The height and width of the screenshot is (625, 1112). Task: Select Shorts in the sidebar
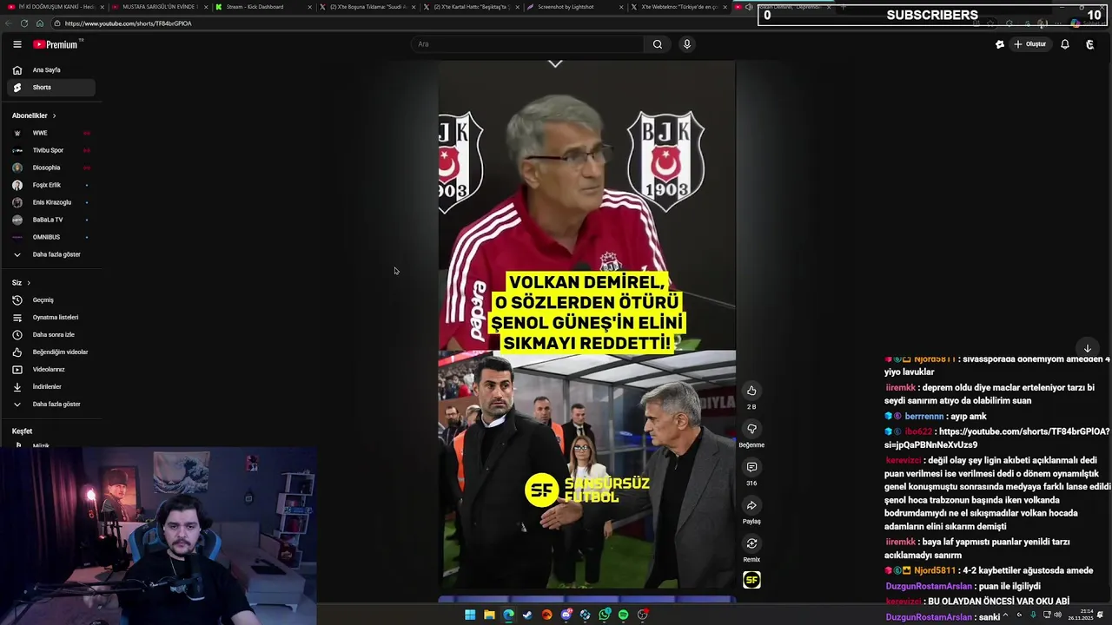(x=51, y=87)
